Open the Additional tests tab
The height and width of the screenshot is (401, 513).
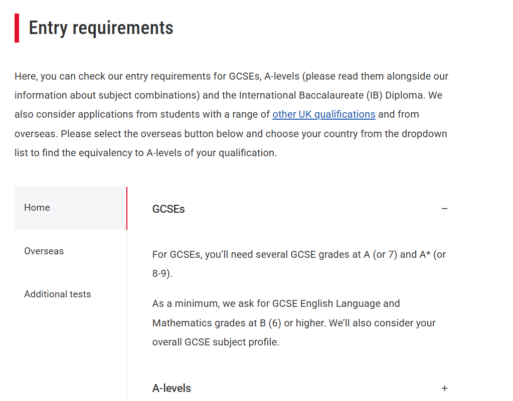[58, 294]
